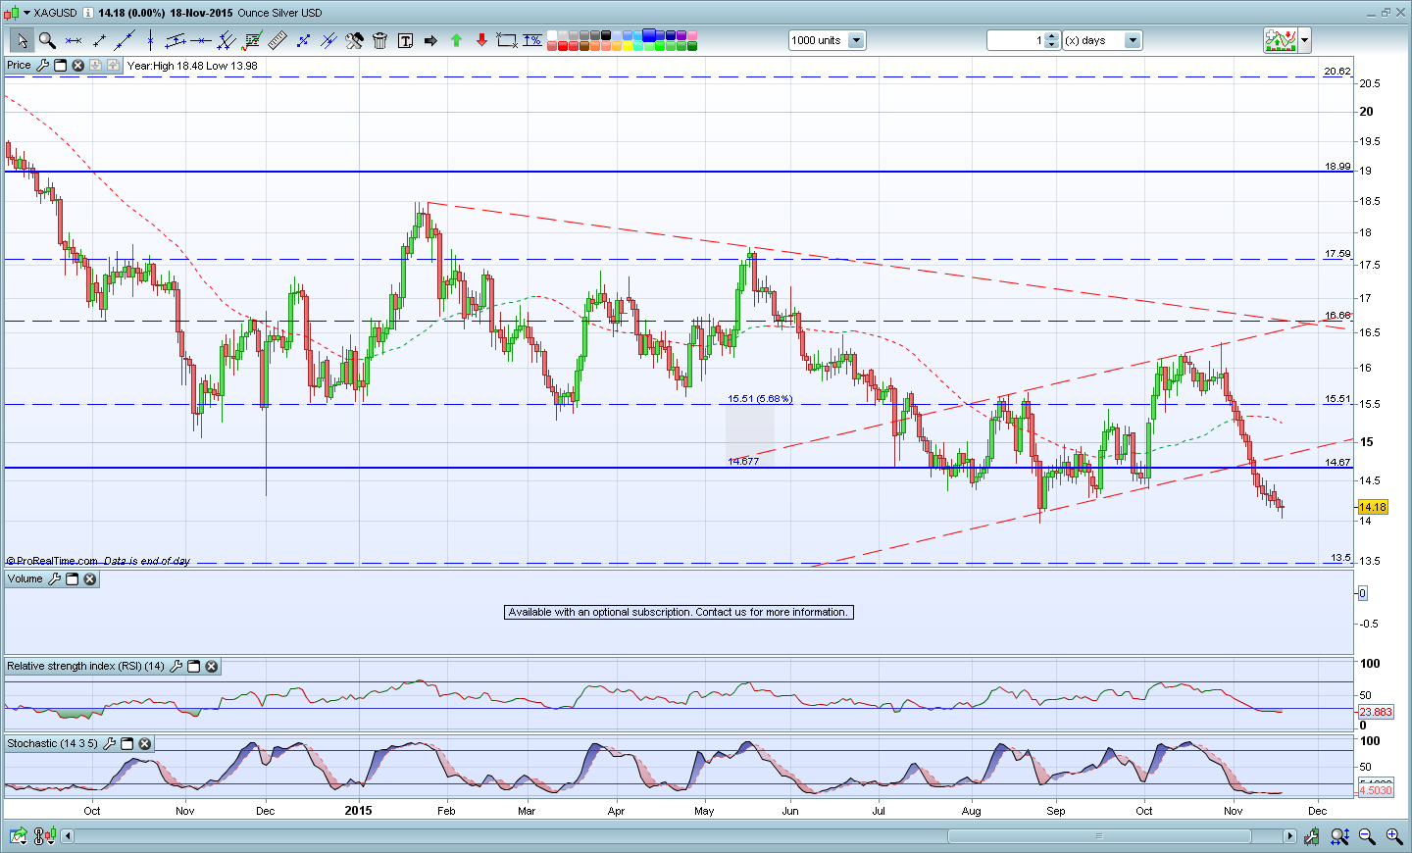Click the add indicator chart button
Image resolution: width=1412 pixels, height=853 pixels.
point(1281,40)
